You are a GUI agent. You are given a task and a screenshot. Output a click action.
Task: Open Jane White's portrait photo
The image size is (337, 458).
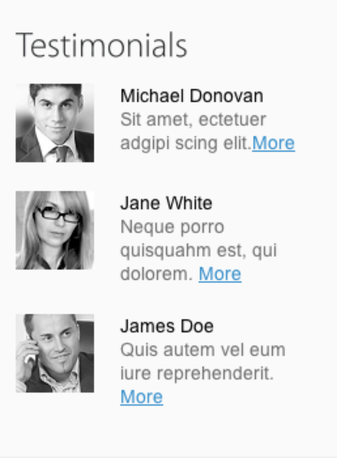[55, 230]
